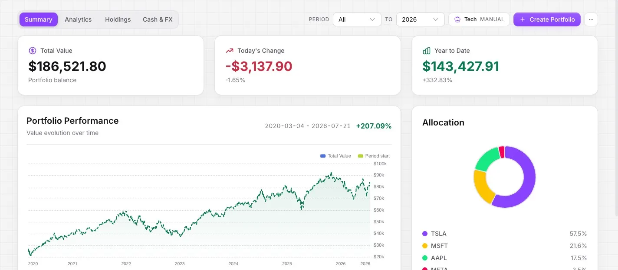Click the bar chart icon beside Year to Date
Screen dimensions: 618x270
(427, 51)
